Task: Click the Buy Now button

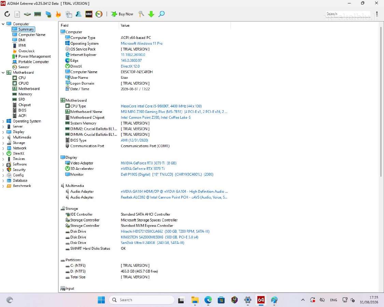Action: (122, 14)
